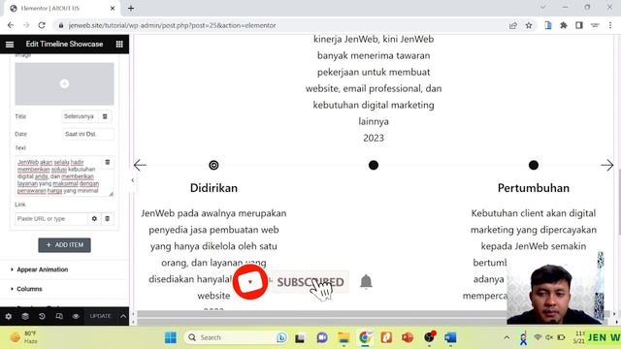Toggle browser side panel icon

pos(579,25)
